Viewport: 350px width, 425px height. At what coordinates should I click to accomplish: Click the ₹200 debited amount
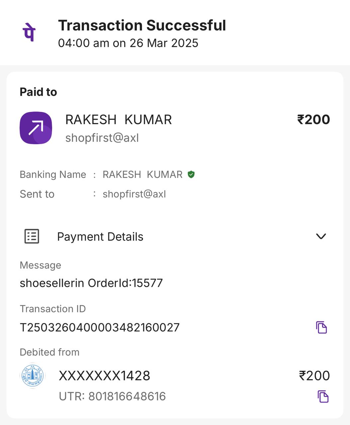point(314,376)
